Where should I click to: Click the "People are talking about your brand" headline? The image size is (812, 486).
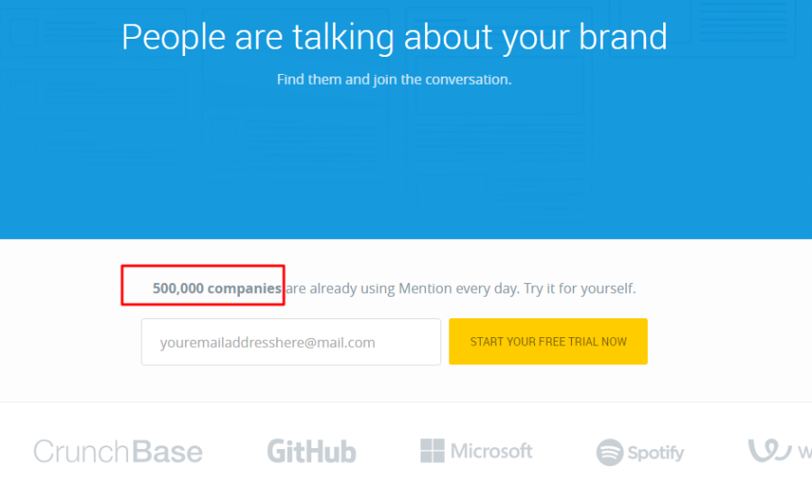(x=394, y=37)
